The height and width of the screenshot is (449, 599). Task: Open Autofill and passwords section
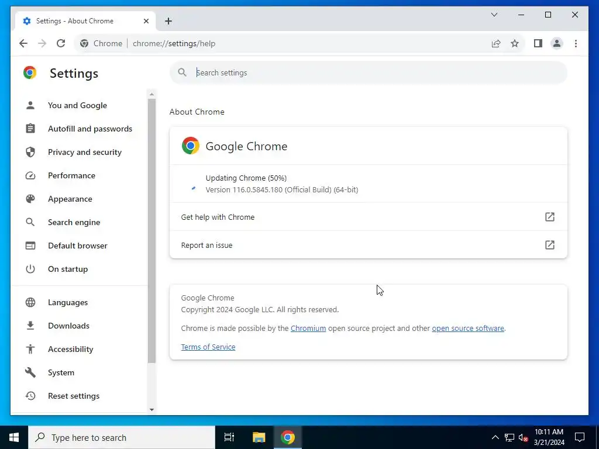point(89,129)
